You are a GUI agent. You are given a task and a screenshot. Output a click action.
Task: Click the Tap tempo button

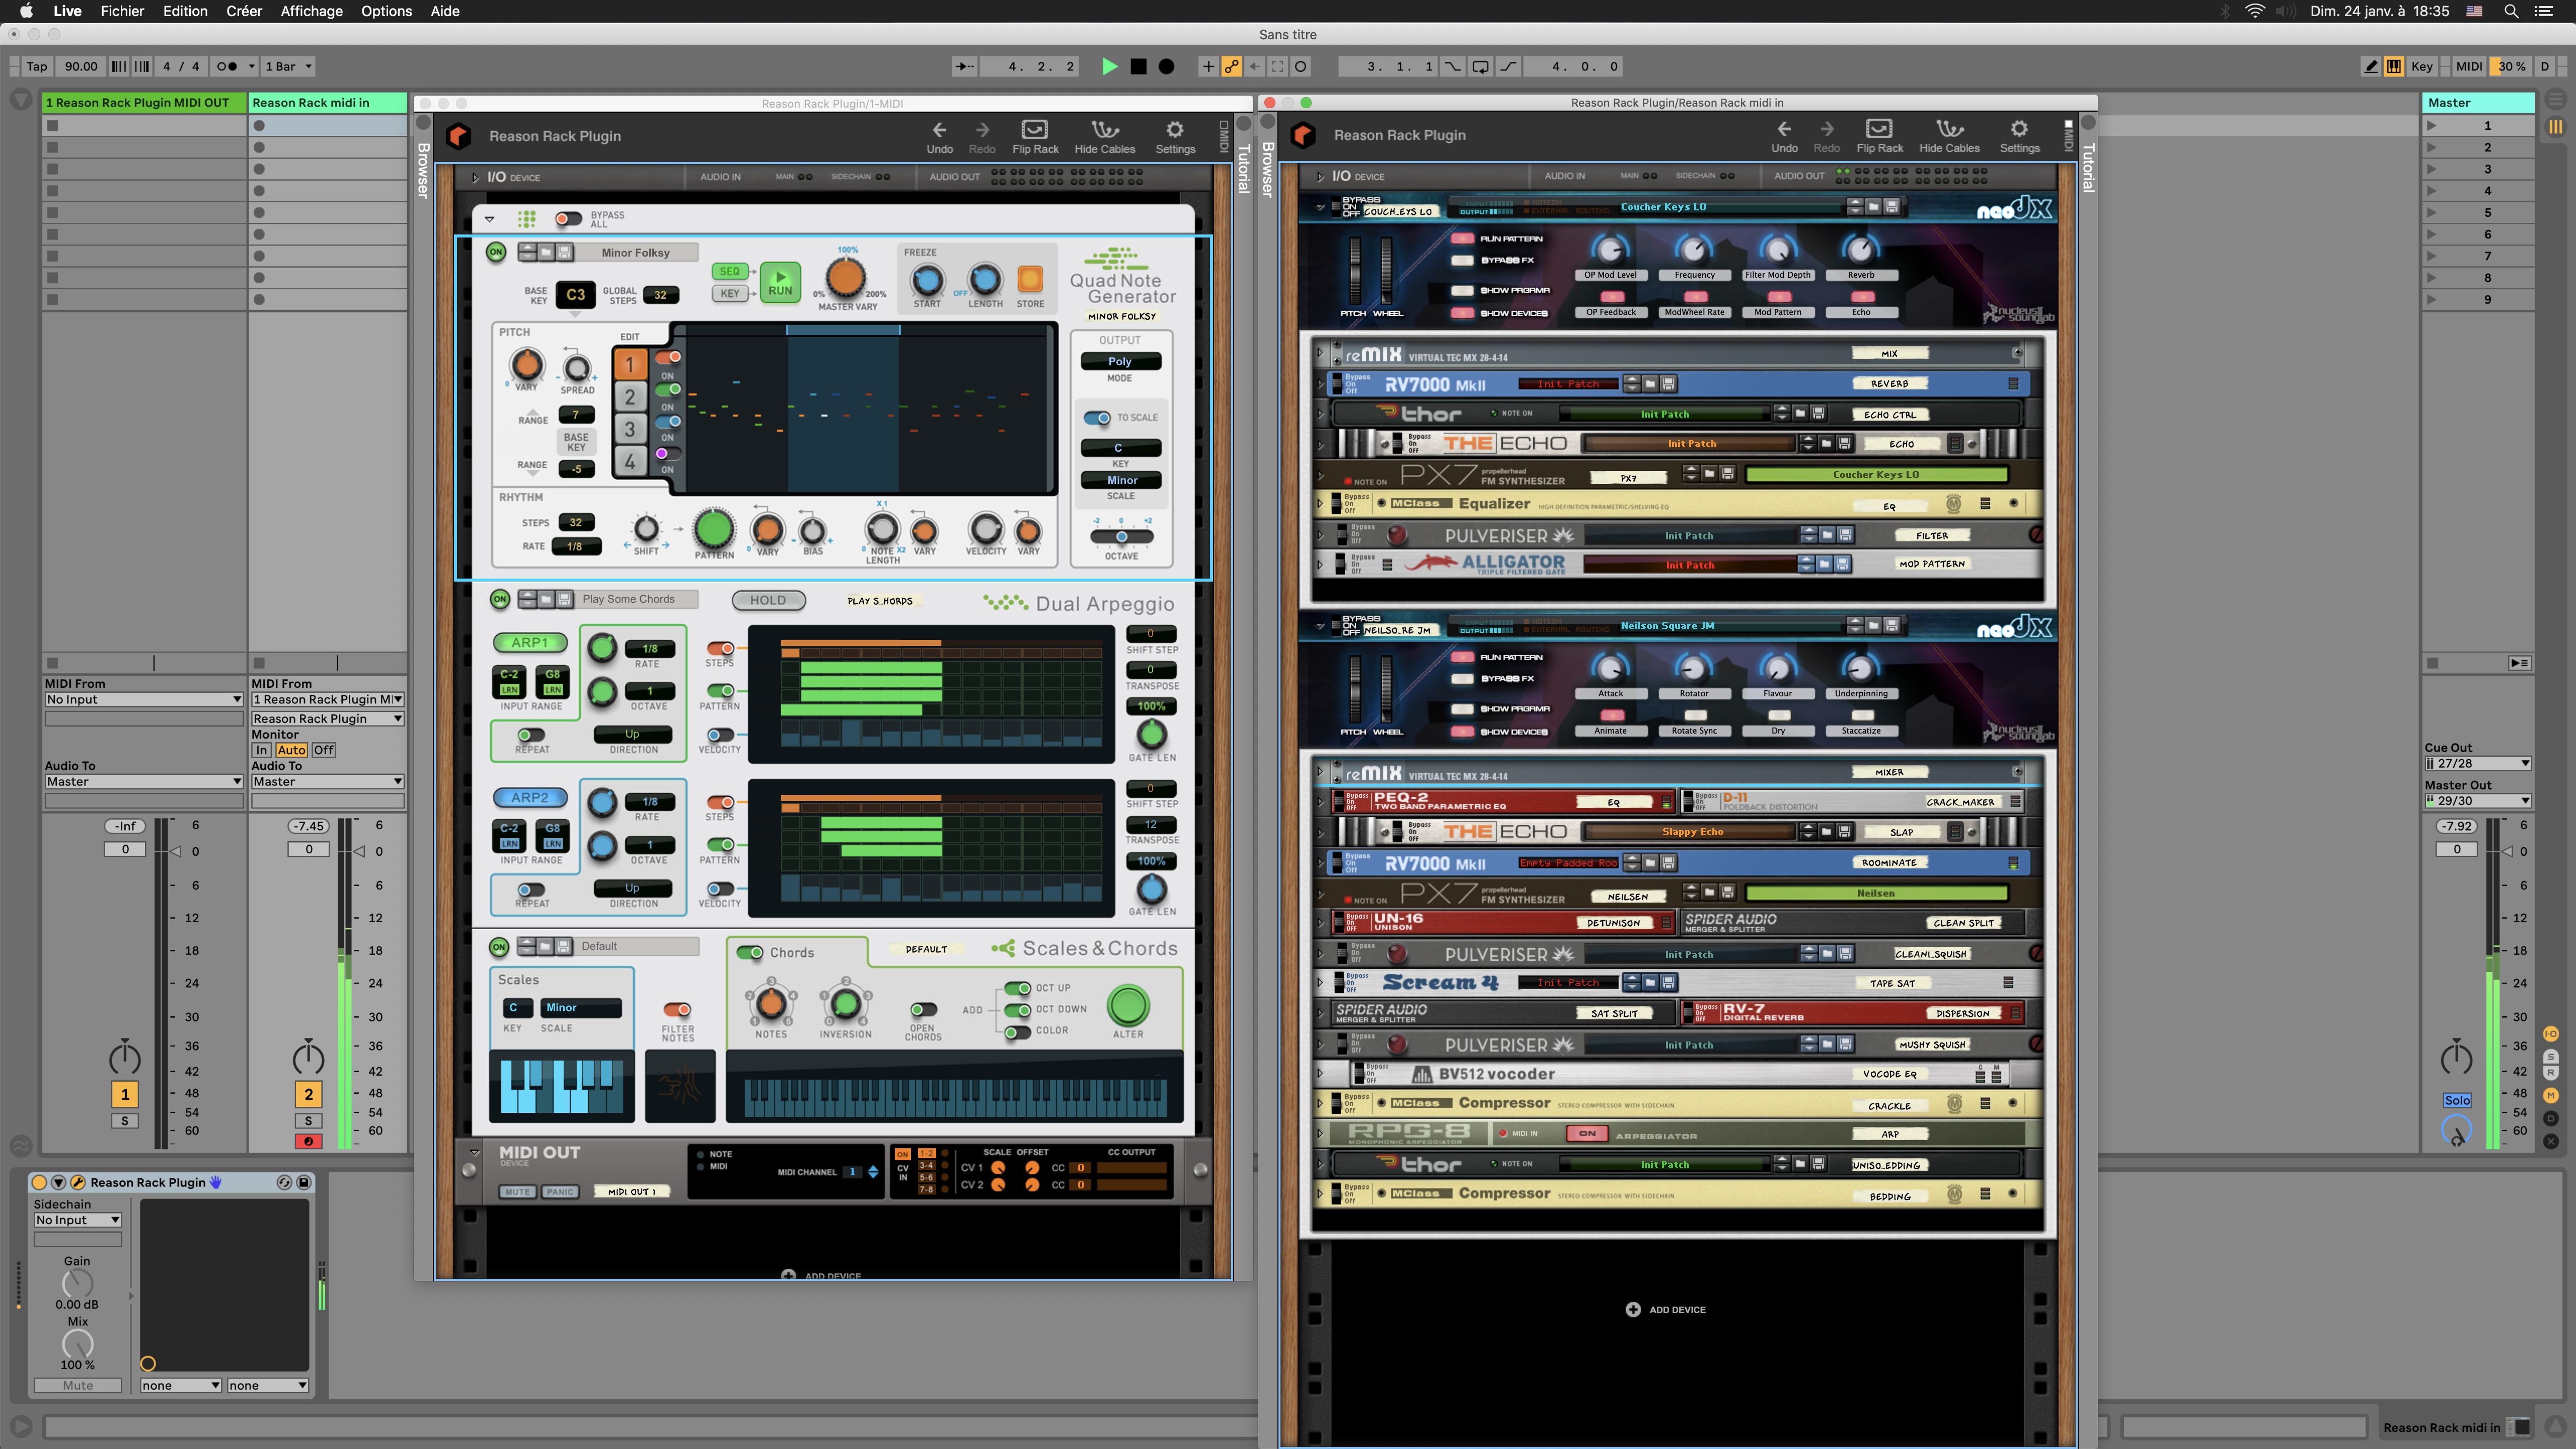[x=37, y=66]
